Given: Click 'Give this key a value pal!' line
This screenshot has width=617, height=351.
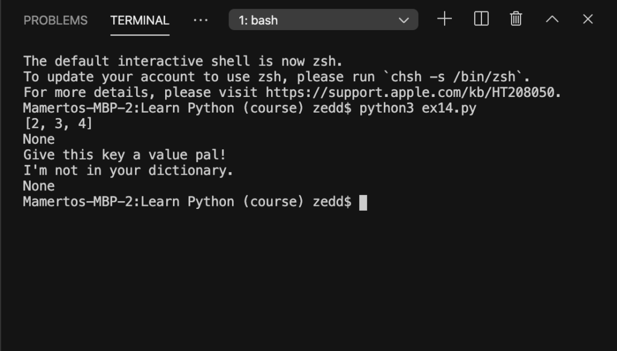Looking at the screenshot, I should click(x=125, y=155).
